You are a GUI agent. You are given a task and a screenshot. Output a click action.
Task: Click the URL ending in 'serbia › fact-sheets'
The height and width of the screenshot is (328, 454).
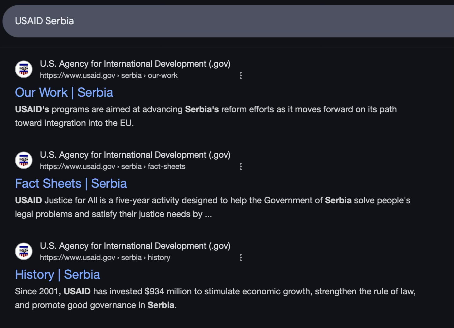point(113,166)
